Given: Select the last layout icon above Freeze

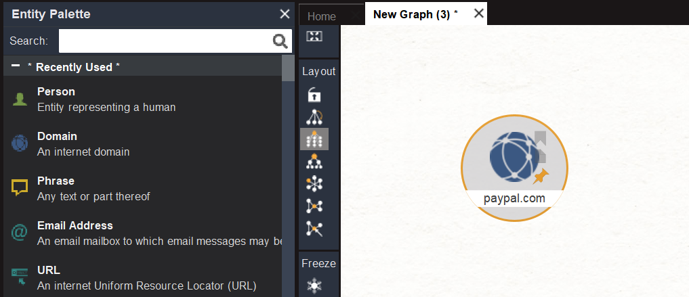Looking at the screenshot, I should click(x=314, y=228).
